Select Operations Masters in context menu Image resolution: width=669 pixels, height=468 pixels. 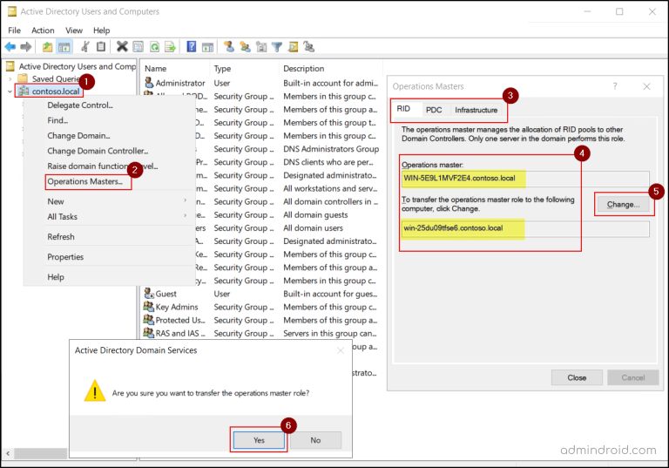click(84, 181)
